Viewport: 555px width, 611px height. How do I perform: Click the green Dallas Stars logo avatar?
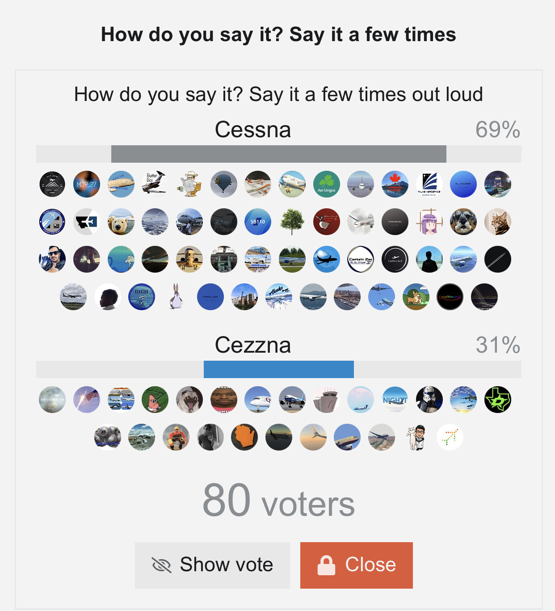tap(498, 400)
